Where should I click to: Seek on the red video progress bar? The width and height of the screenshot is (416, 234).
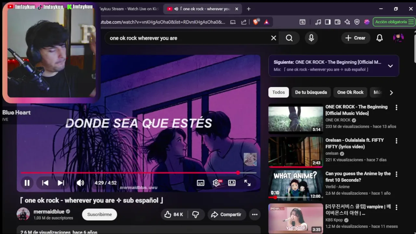[x=138, y=173]
